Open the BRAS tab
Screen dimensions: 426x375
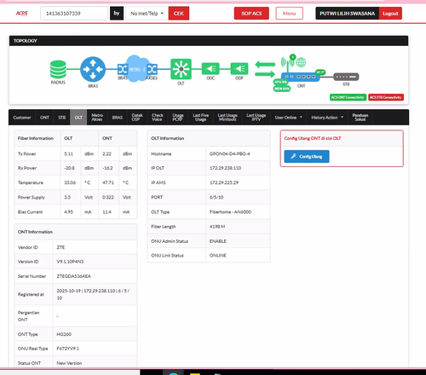tap(118, 118)
